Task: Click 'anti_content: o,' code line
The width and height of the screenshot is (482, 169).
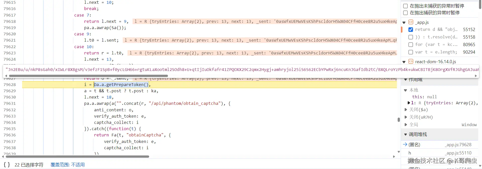Action: (114, 110)
